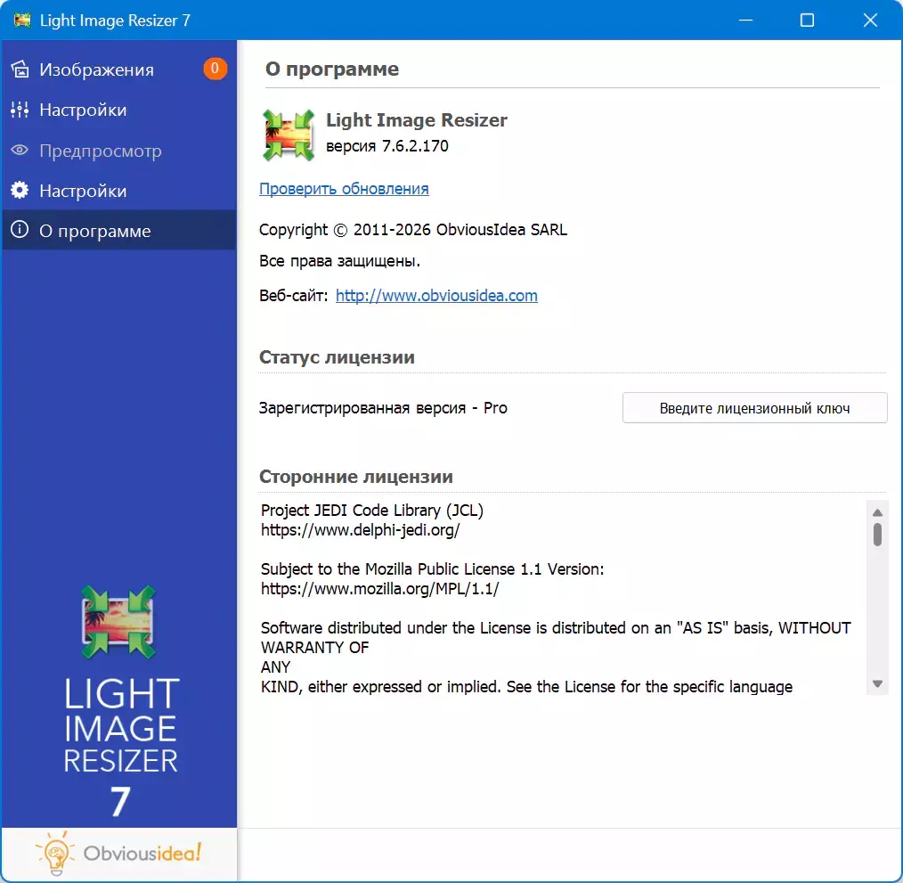Click the orange 0 badge on Изображения
Image resolution: width=903 pixels, height=883 pixels.
pyautogui.click(x=215, y=69)
